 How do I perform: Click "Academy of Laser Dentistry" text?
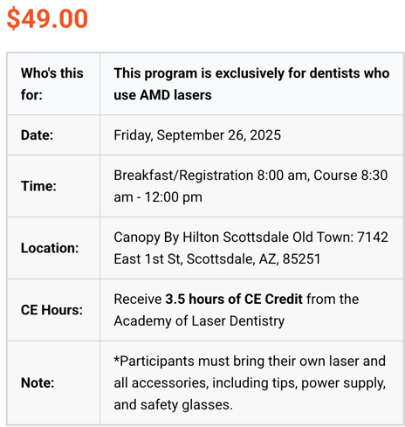pos(199,321)
